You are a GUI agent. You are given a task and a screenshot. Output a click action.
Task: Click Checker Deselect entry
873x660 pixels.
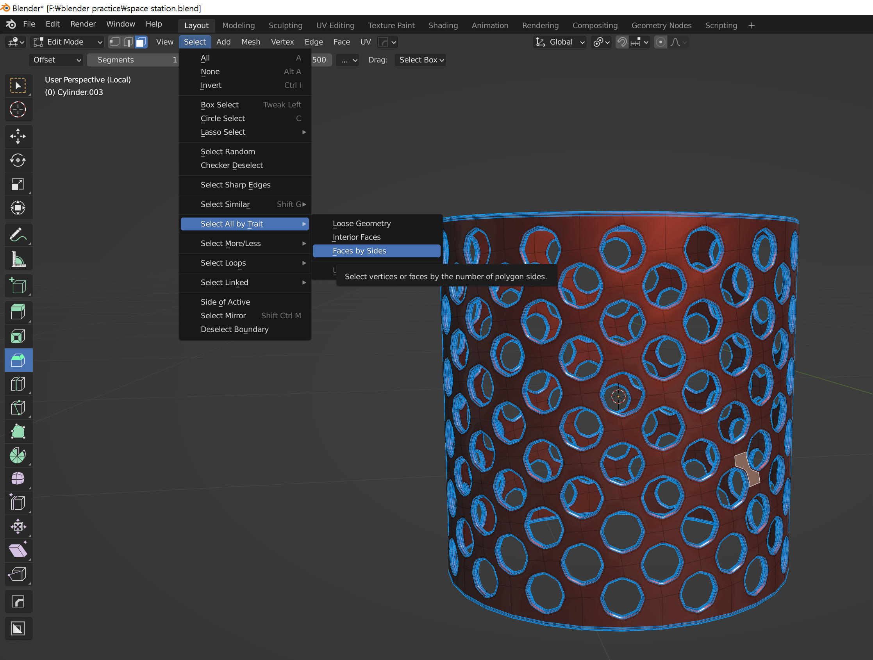[x=232, y=165]
